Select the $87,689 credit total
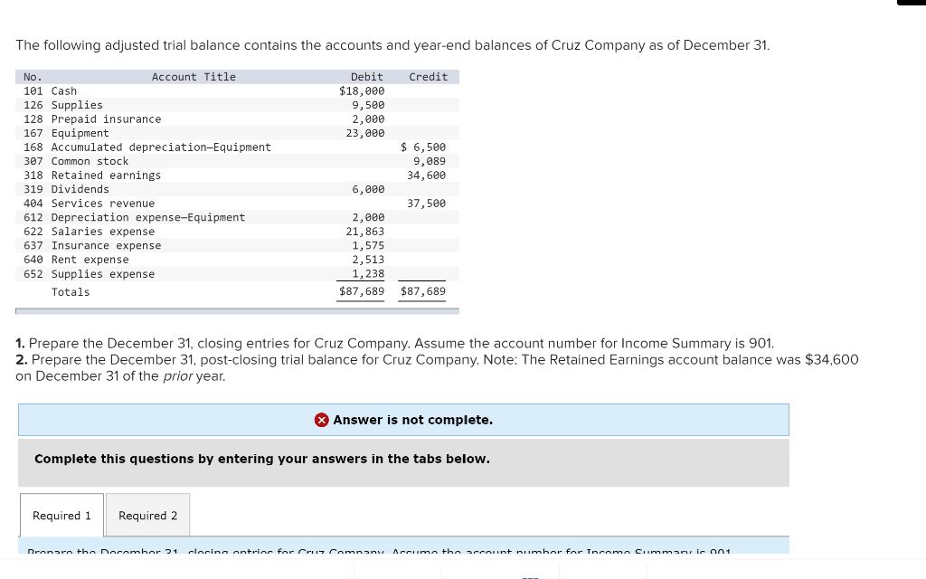 point(423,291)
